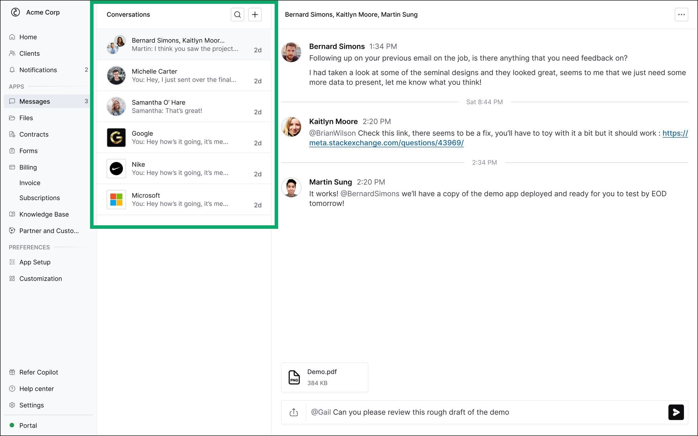Select the Michelle Carter conversation name
Screen dimensions: 698x436
(x=154, y=72)
